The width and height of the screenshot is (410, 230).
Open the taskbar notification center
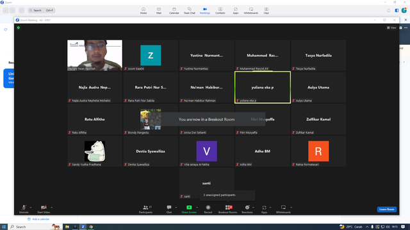[403, 227]
